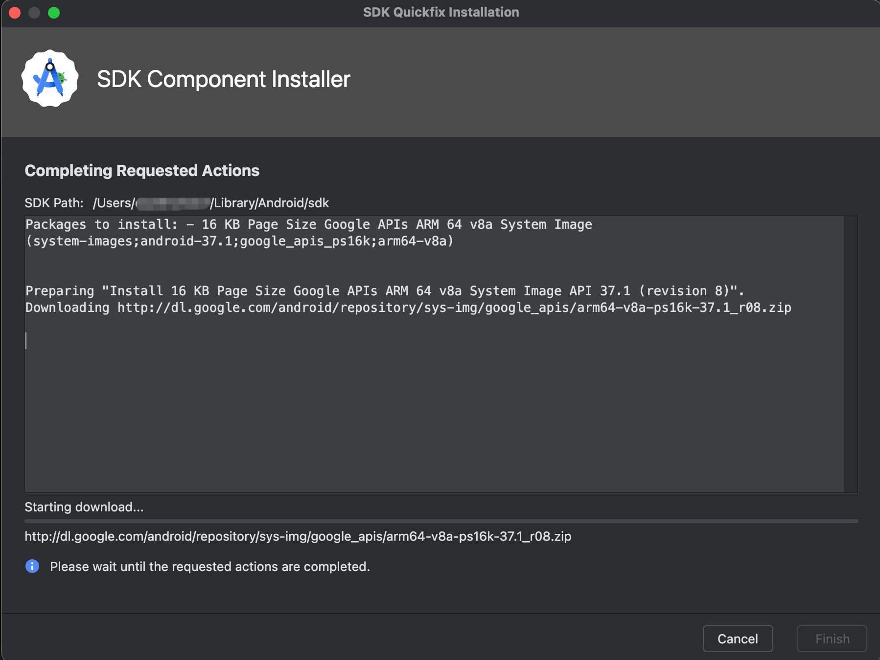880x660 pixels.
Task: Click the Completing Requested Actions heading
Action: click(142, 171)
